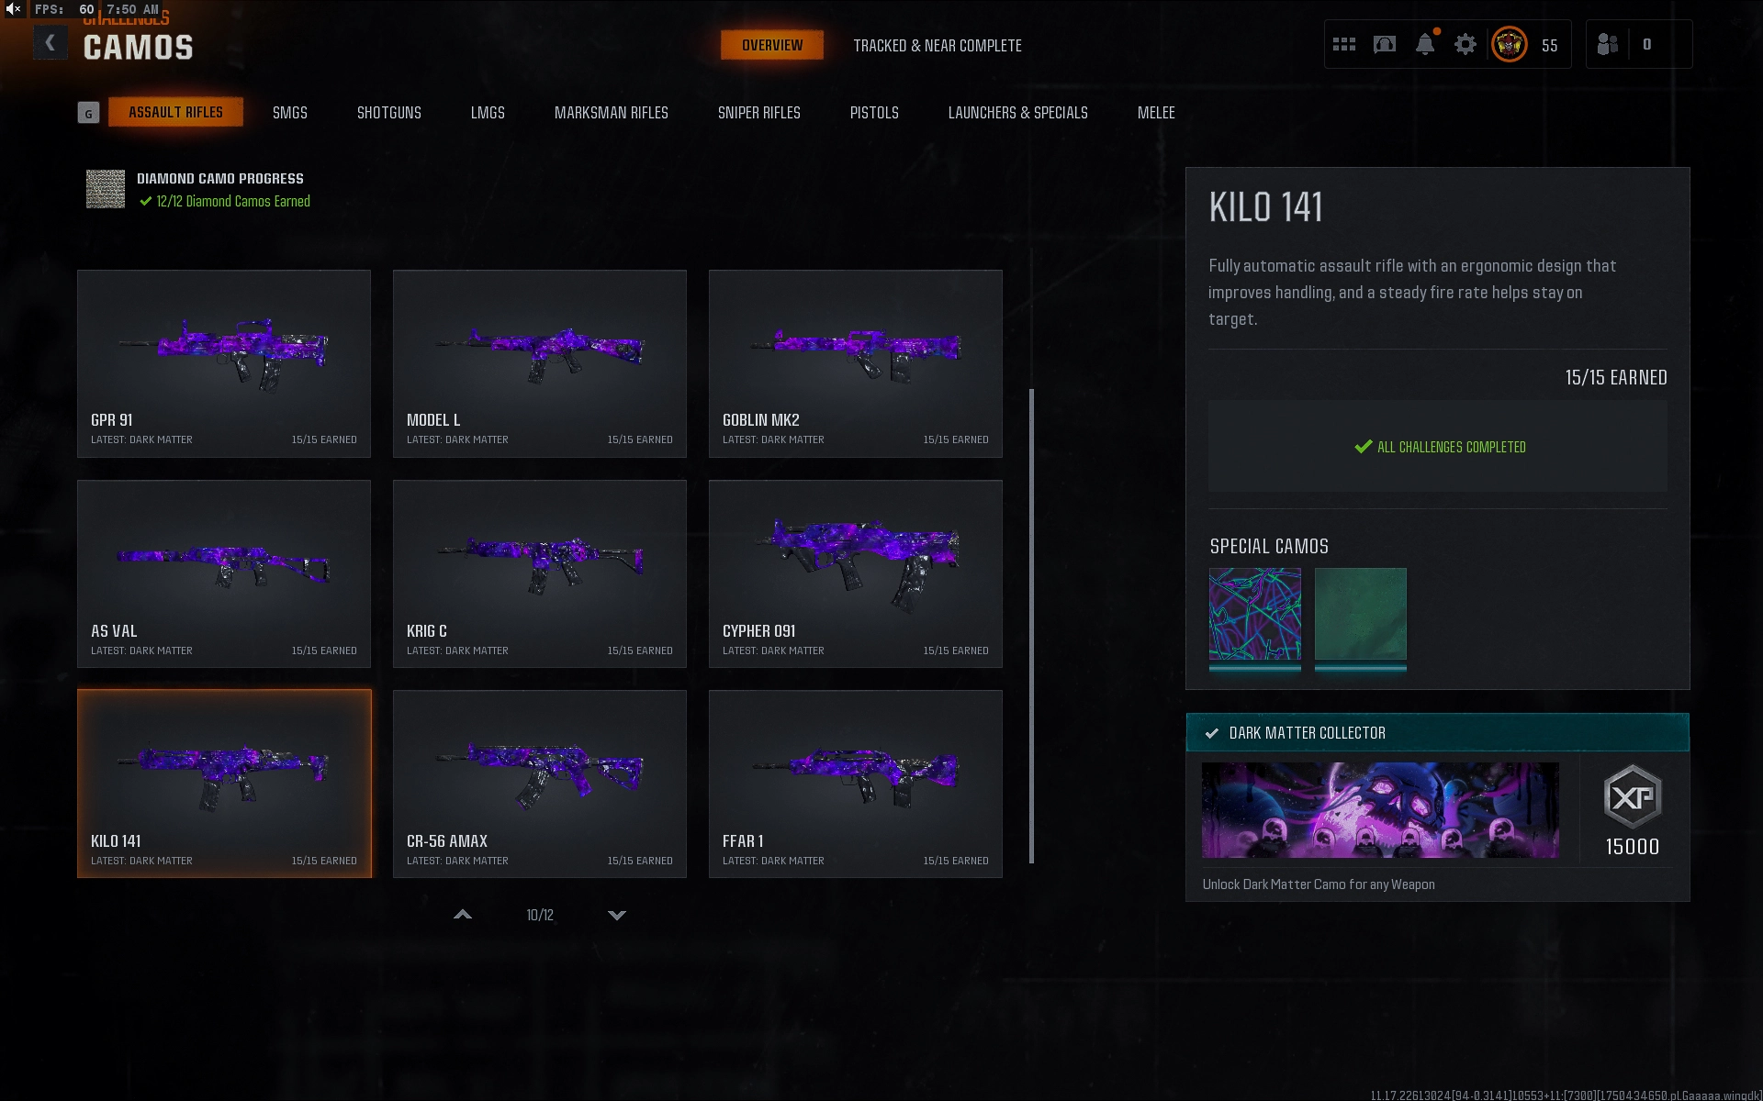The height and width of the screenshot is (1101, 1763).
Task: Select the neon-lines special camo swatch
Action: point(1254,613)
